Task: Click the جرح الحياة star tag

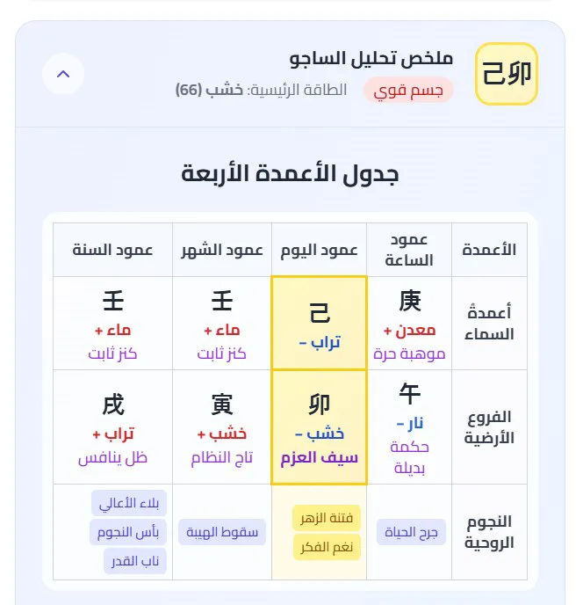Action: tap(412, 532)
